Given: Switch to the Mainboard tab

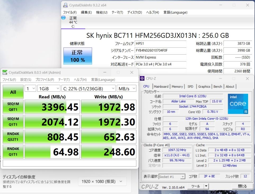Looking at the screenshot, I should (x=161, y=86).
